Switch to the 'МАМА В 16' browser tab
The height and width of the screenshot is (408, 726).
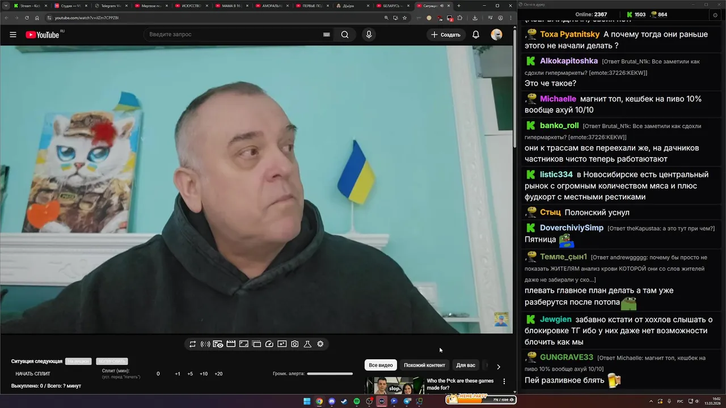point(231,6)
